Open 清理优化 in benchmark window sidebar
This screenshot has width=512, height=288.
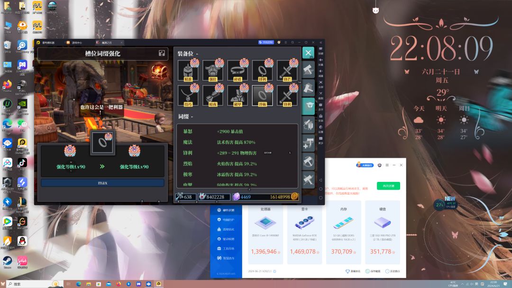(x=226, y=229)
